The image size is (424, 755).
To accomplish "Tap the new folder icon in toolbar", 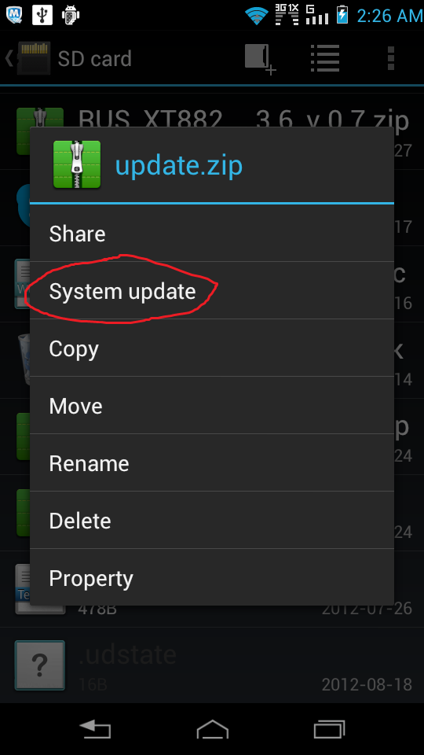I will 261,59.
